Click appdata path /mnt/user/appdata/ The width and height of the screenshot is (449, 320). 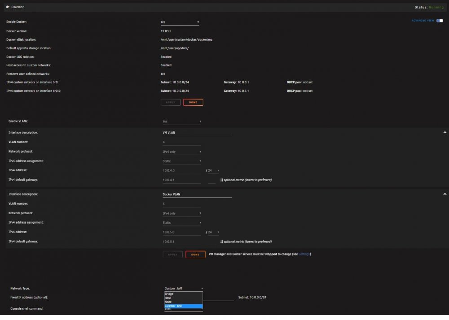174,48
